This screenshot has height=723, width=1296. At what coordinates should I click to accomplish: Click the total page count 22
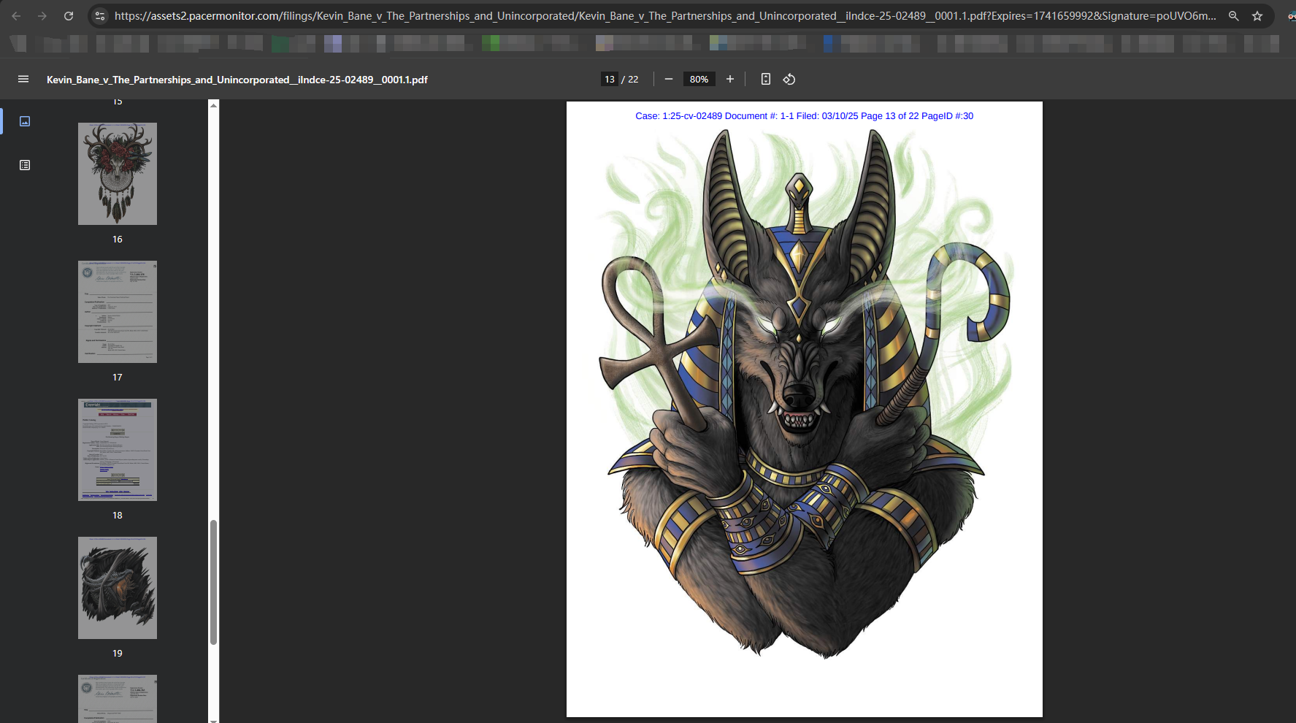633,80
